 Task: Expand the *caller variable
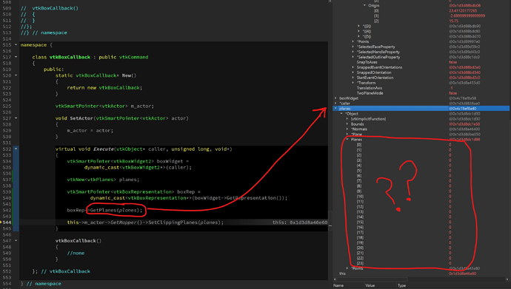335,103
